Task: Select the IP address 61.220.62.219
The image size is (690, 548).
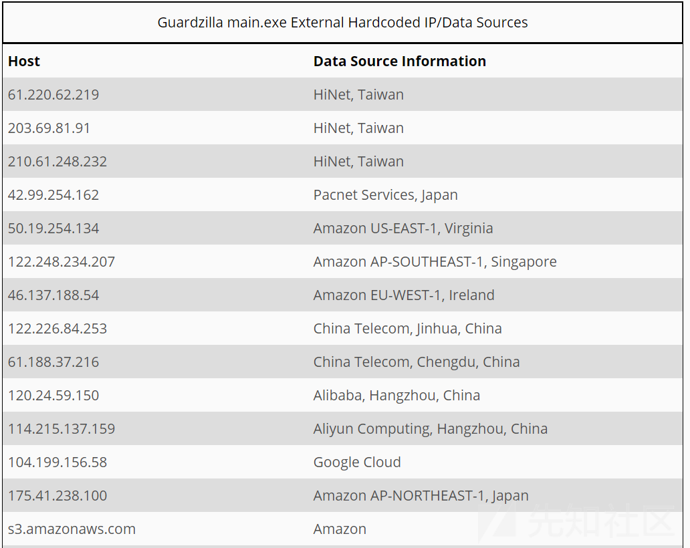Action: [x=53, y=94]
